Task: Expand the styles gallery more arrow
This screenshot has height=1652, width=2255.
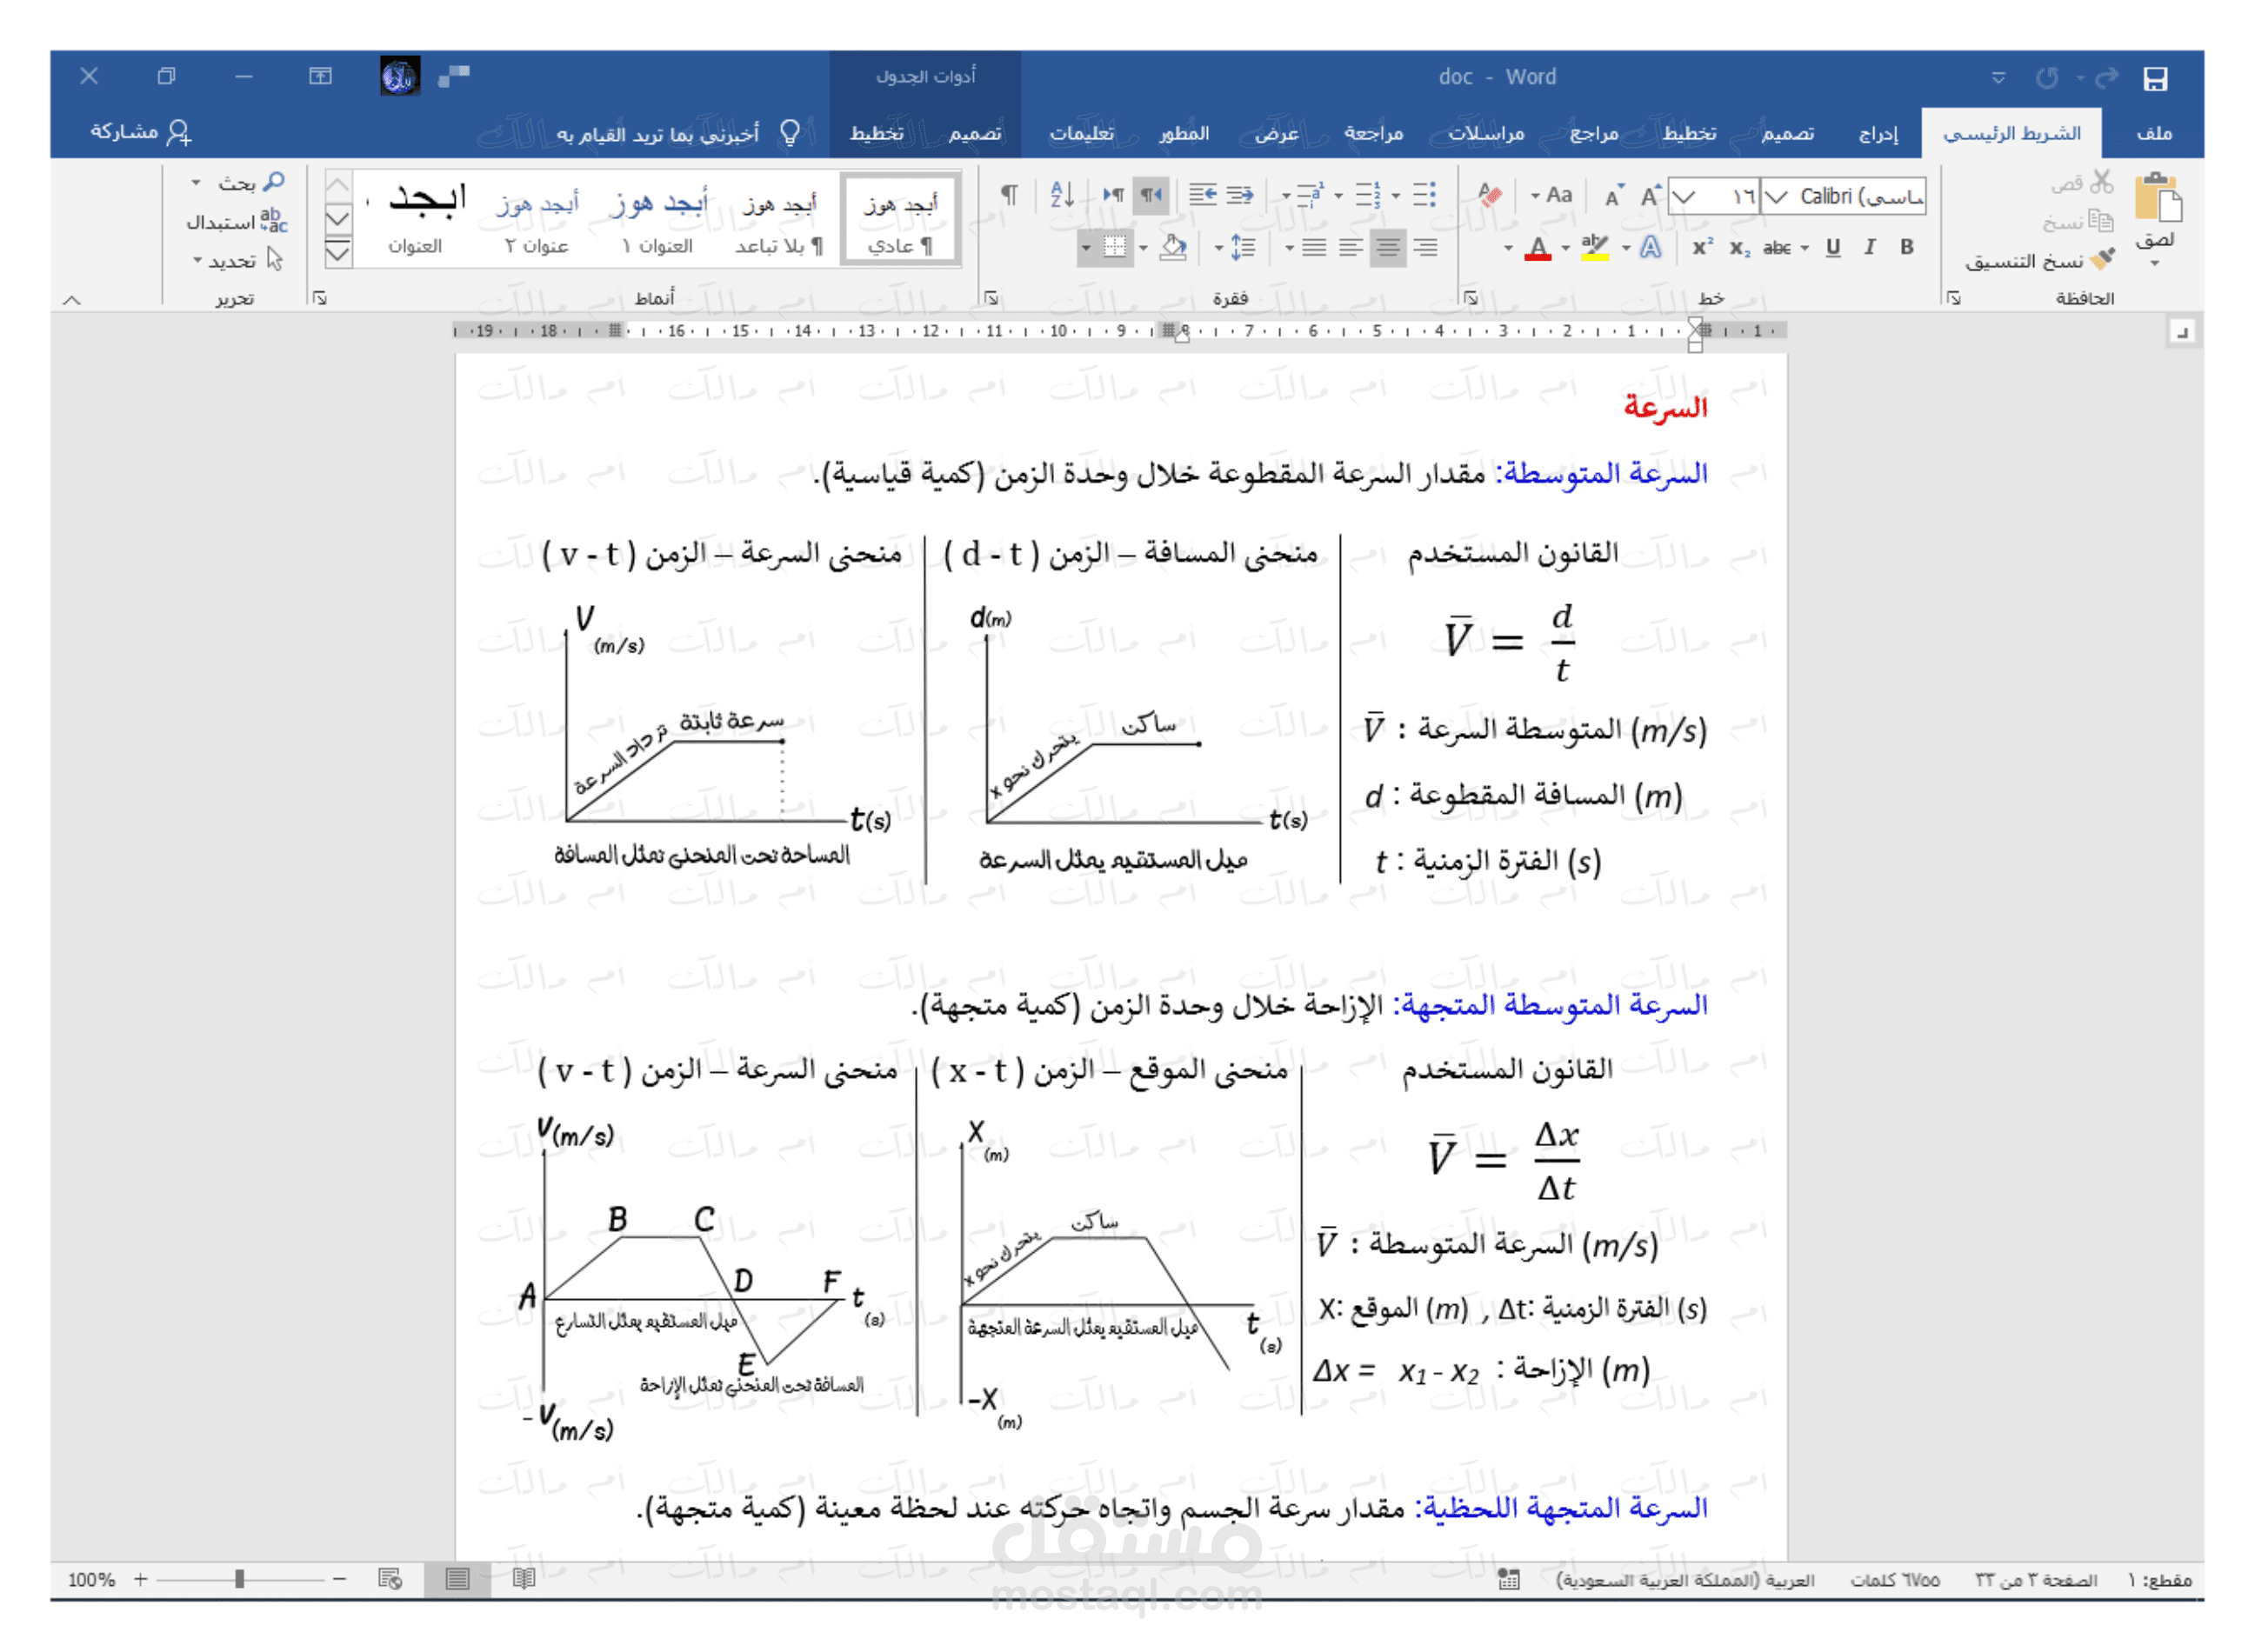Action: (338, 253)
